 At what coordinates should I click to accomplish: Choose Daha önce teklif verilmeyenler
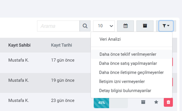pyautogui.click(x=132, y=54)
